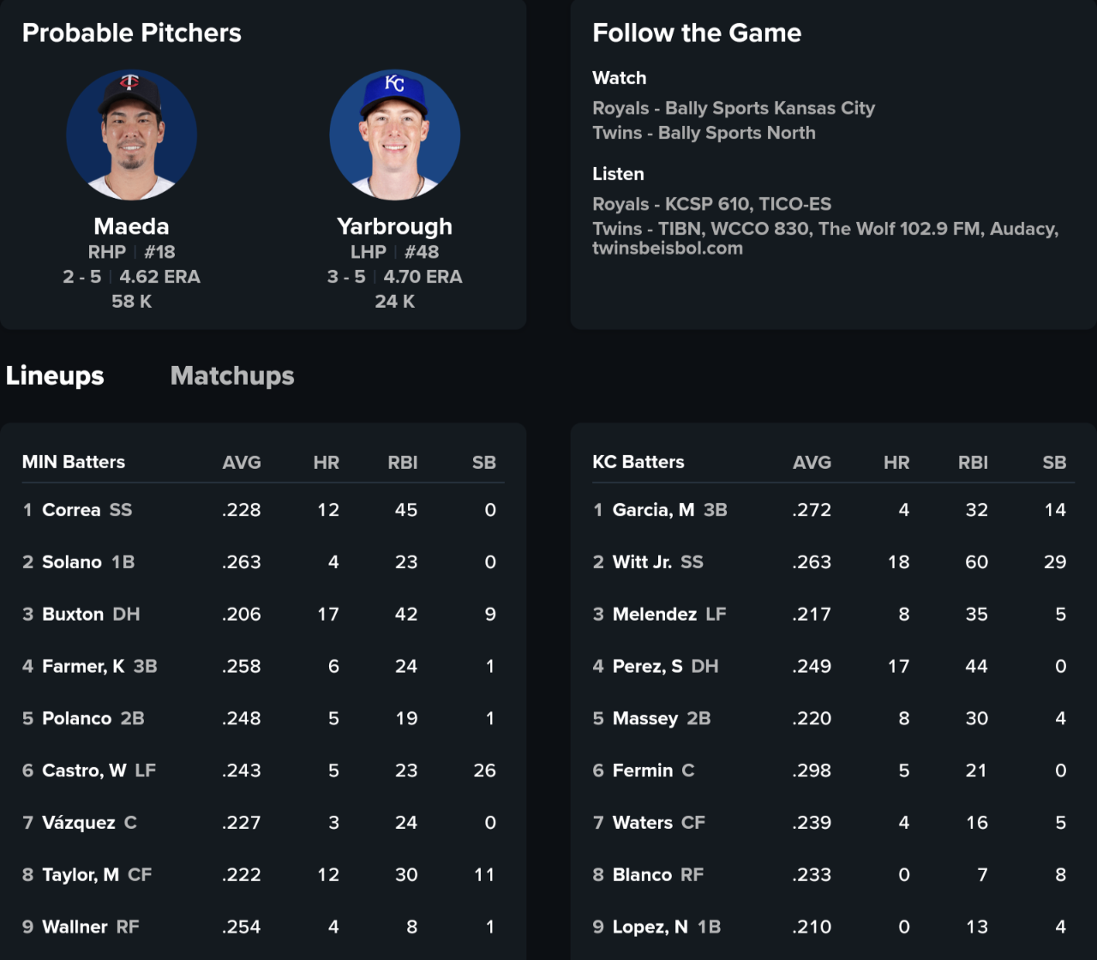Click the AVG column header for MIN
This screenshot has width=1097, height=960.
click(241, 463)
